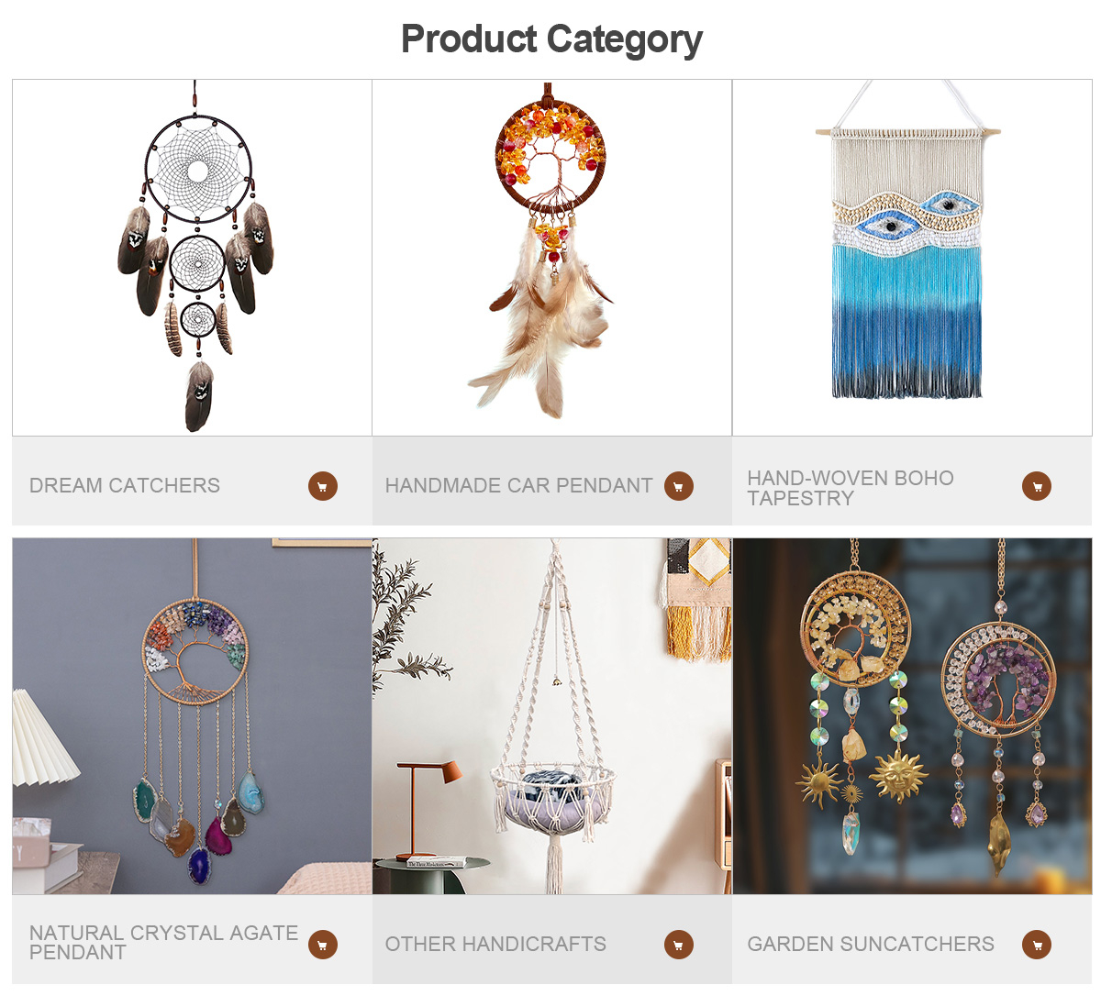This screenshot has width=1101, height=1007.
Task: Select the sun suncatchers window image
Action: [x=912, y=716]
